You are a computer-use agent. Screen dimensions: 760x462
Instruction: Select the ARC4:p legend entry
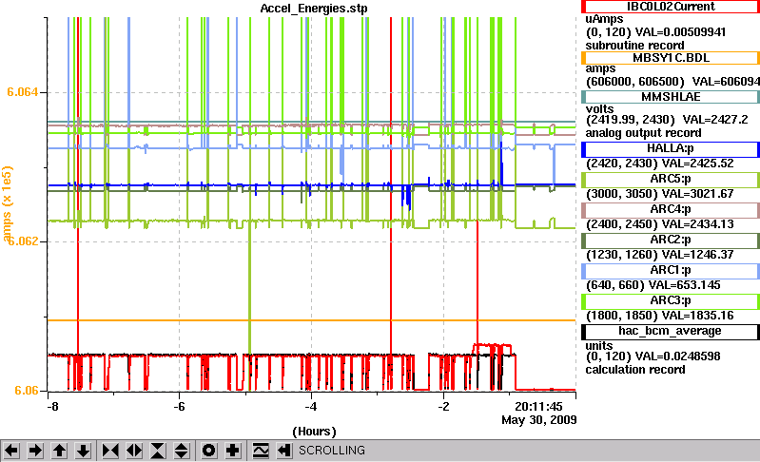[x=671, y=210]
